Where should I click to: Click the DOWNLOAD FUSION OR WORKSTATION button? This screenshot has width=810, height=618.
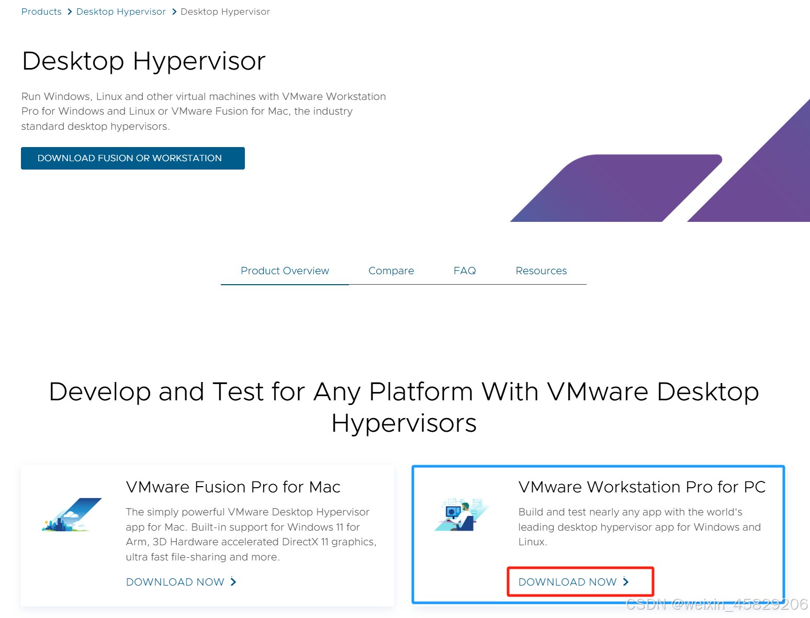click(132, 158)
